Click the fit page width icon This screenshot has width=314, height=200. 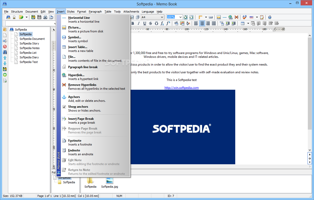[x=191, y=17]
